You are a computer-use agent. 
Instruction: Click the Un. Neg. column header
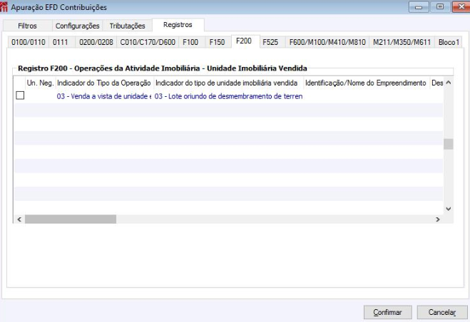(40, 83)
